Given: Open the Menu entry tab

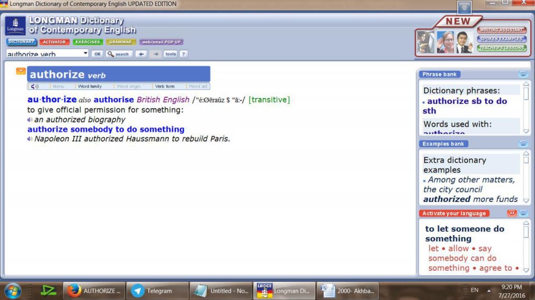Looking at the screenshot, I should [x=59, y=87].
